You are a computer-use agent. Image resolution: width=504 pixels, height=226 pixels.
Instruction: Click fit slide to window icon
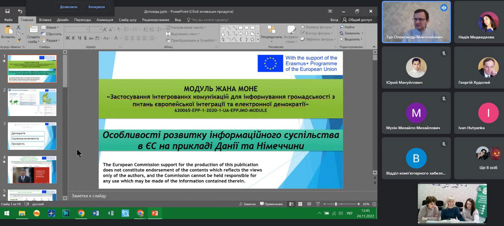point(374,204)
